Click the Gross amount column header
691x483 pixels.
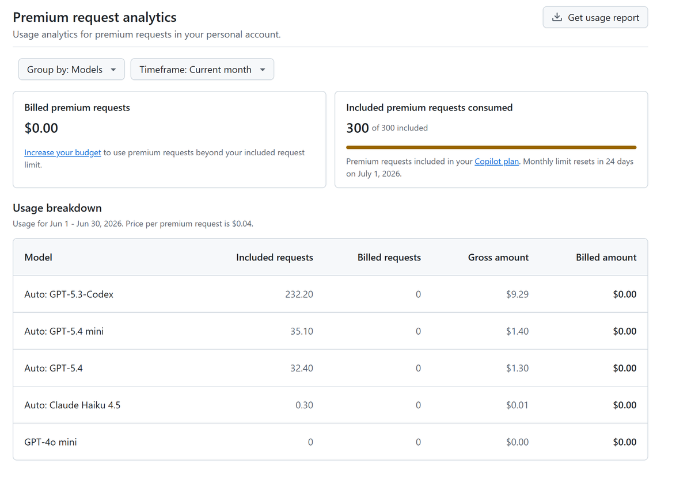498,257
